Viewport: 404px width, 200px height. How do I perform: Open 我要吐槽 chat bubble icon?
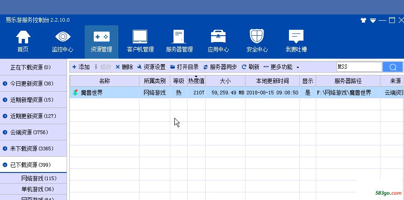296,37
